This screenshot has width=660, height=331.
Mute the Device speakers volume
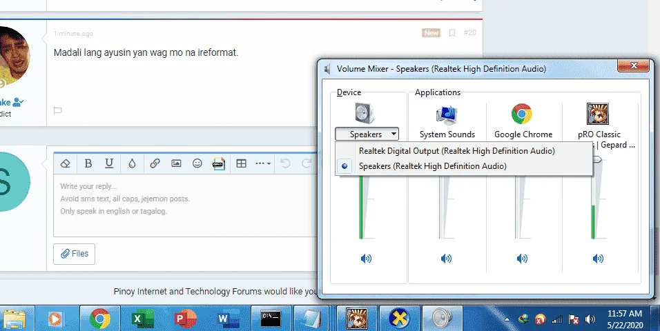click(366, 258)
